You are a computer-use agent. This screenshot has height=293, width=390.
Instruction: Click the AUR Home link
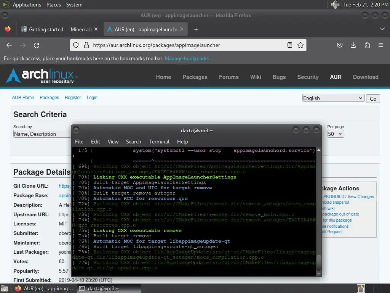point(23,98)
